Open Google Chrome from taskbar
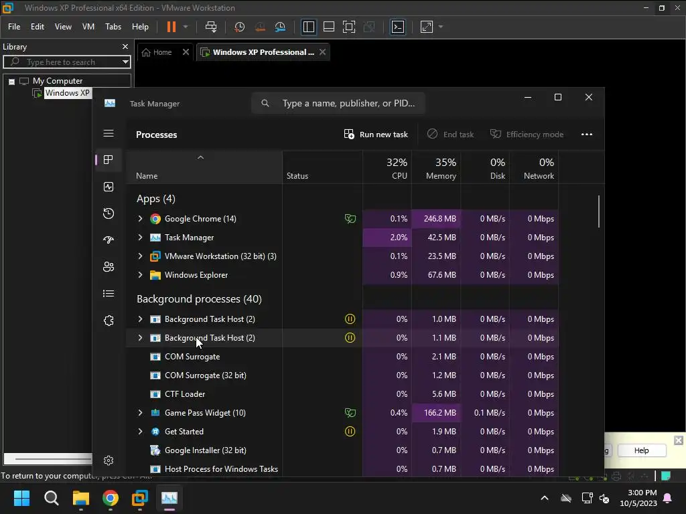The image size is (686, 514). [111, 498]
